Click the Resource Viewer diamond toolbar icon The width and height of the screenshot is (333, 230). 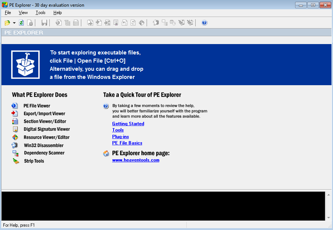[141, 23]
